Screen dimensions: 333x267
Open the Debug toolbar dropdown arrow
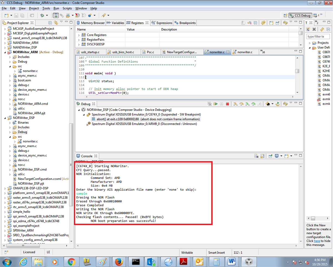pyautogui.click(x=47, y=15)
